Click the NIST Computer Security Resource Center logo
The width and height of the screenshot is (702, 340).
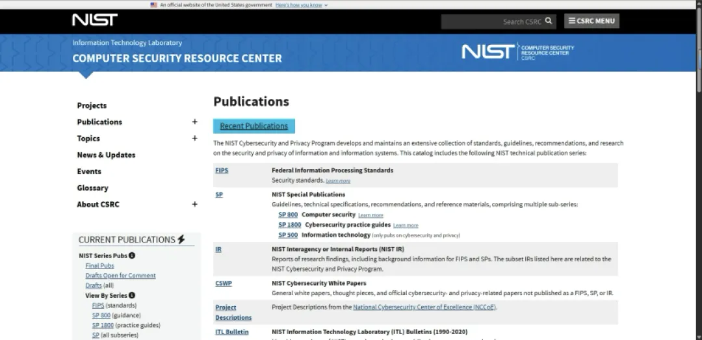tap(517, 51)
